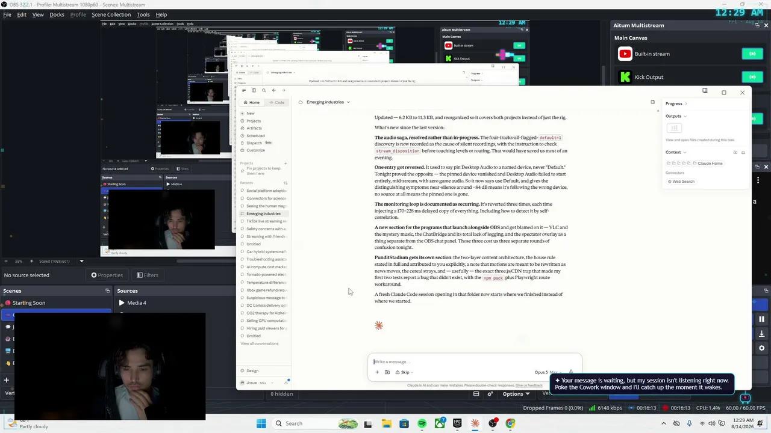Open File Explorer from the taskbar
This screenshot has height=433, width=771.
(386, 423)
